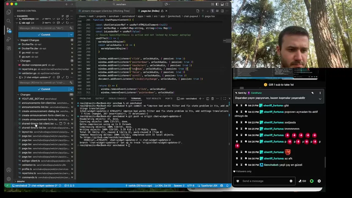Toggle the bottom panel visibility in the title bar

click(222, 4)
